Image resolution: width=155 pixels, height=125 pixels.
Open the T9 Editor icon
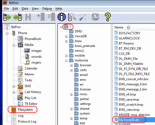click(20, 104)
